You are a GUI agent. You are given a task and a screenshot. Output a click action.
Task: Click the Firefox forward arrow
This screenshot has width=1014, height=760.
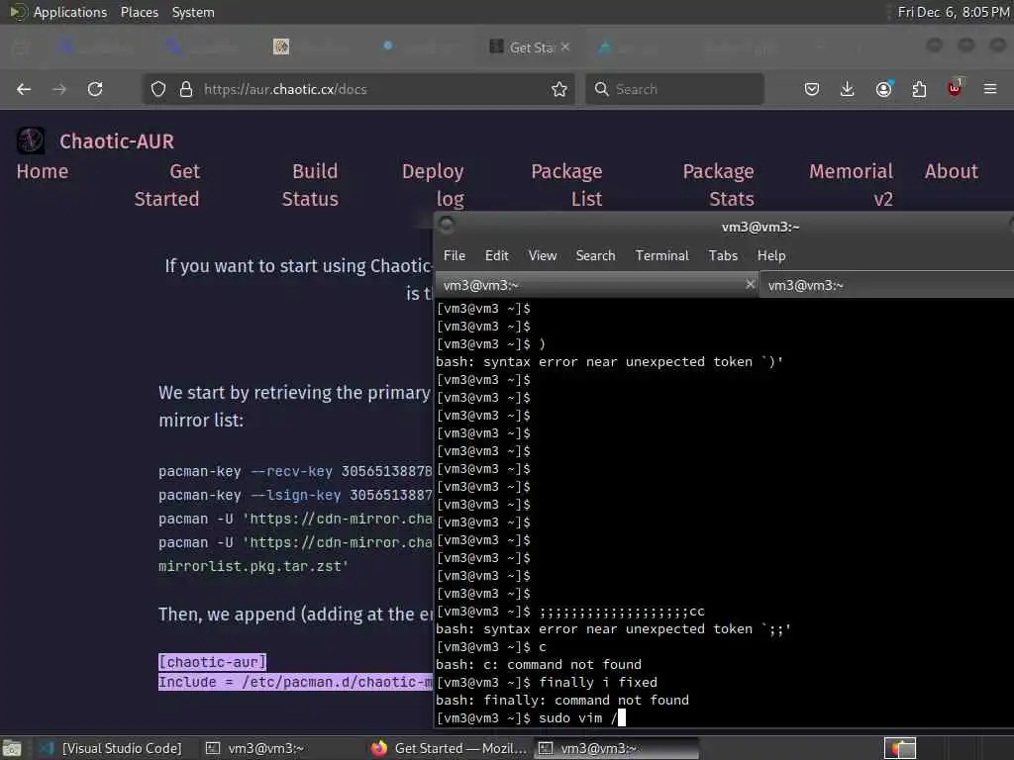click(59, 89)
